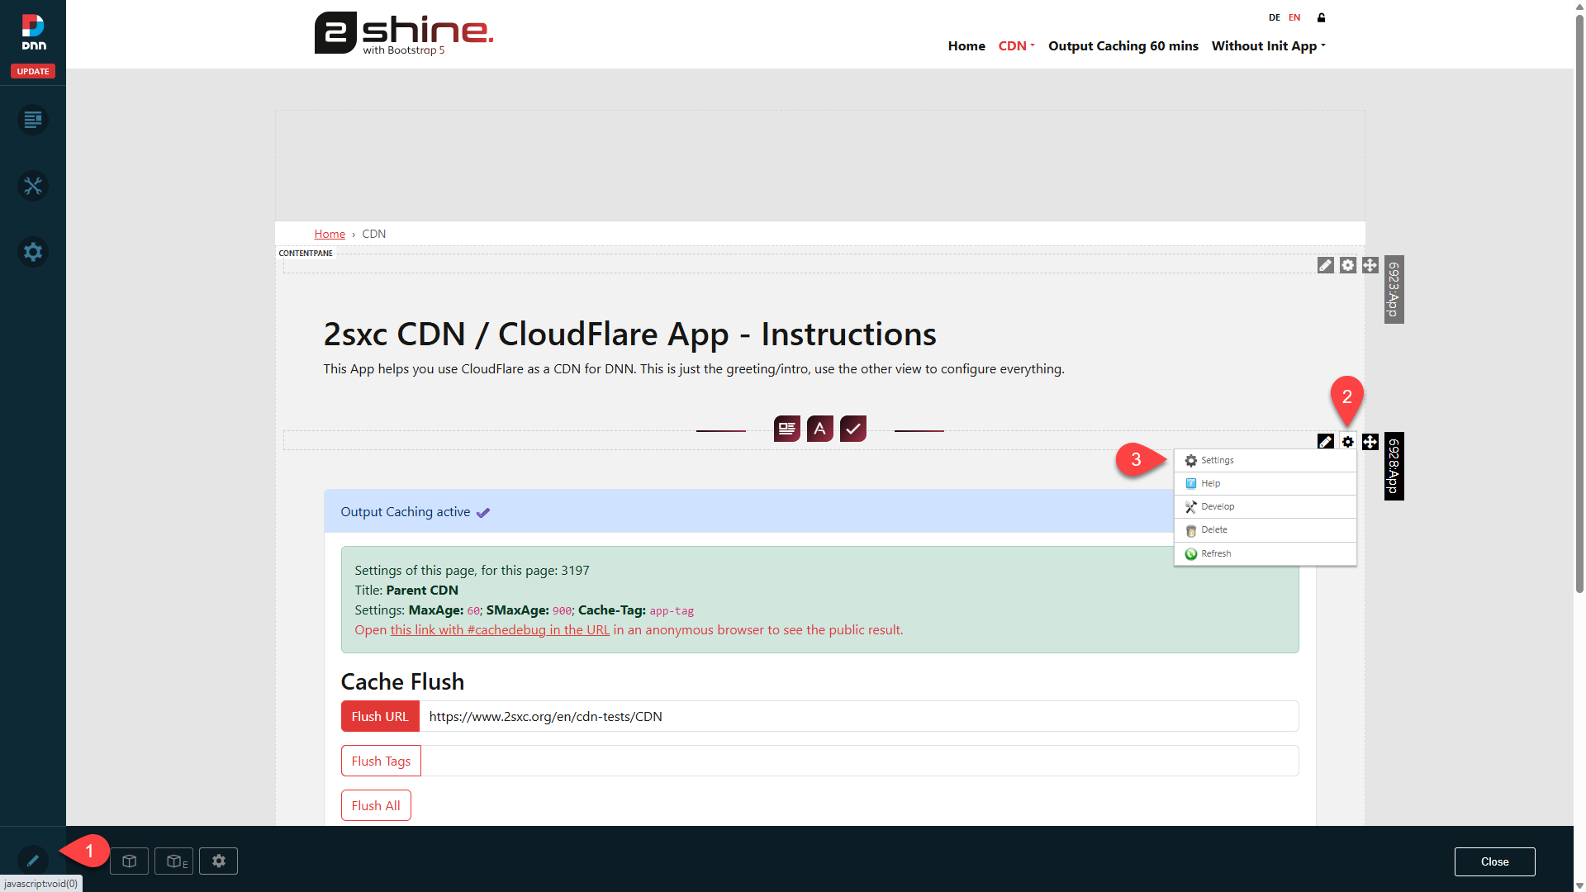Click the lock login icon at top
This screenshot has width=1586, height=892.
[1321, 17]
